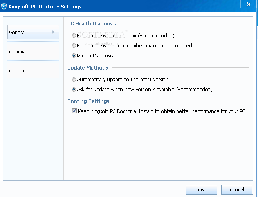Switch to the Optimizer settings tab
The image size is (258, 197).
coord(33,52)
